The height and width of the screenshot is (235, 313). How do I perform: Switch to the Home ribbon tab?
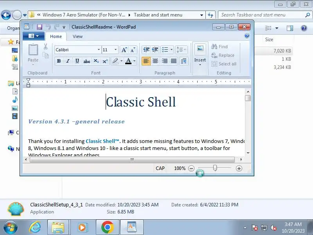pos(56,36)
